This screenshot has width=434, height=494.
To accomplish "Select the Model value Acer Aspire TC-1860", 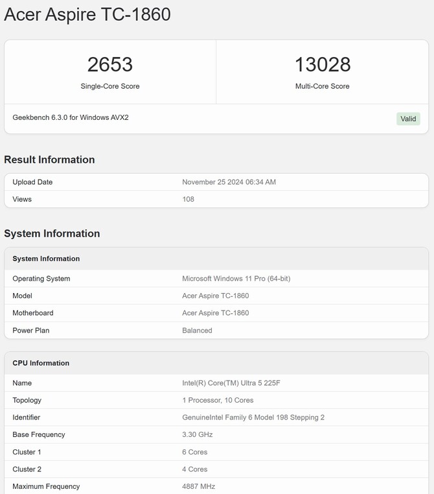I will pos(216,296).
